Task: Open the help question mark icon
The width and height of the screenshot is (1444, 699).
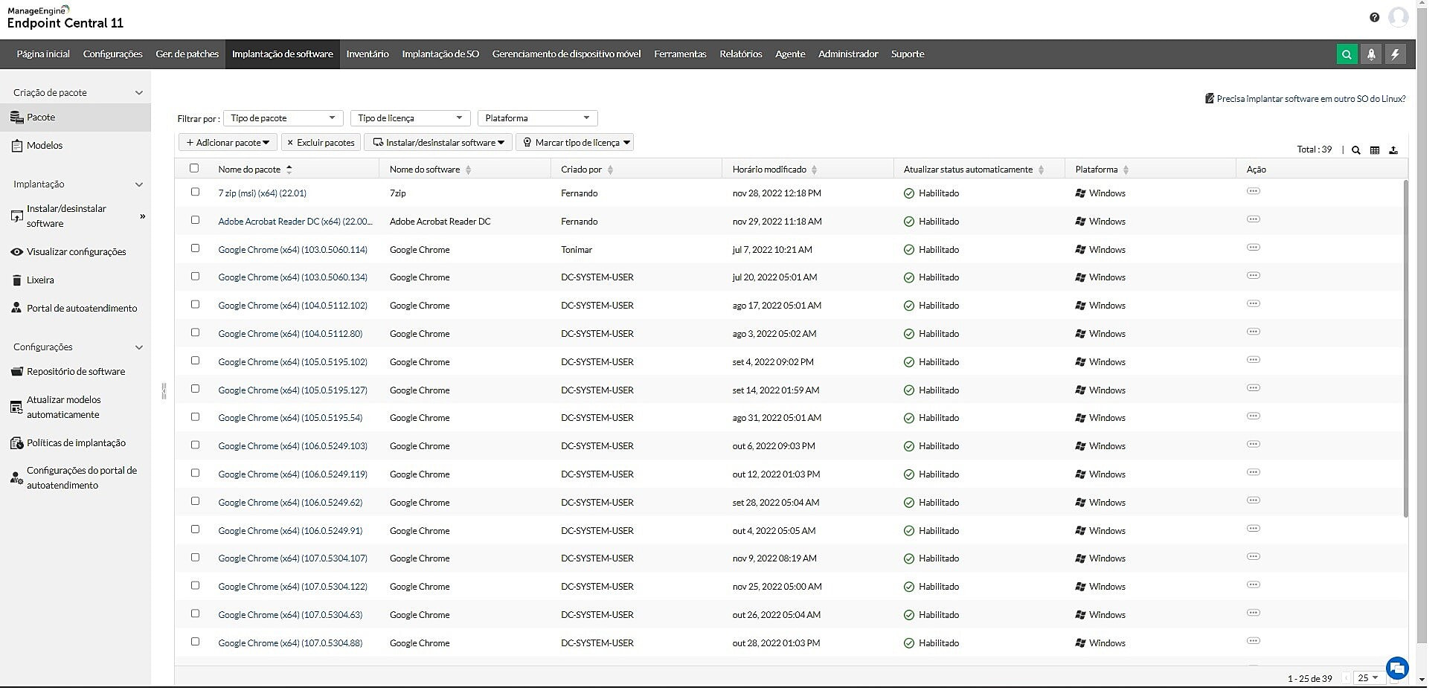Action: coord(1374,17)
